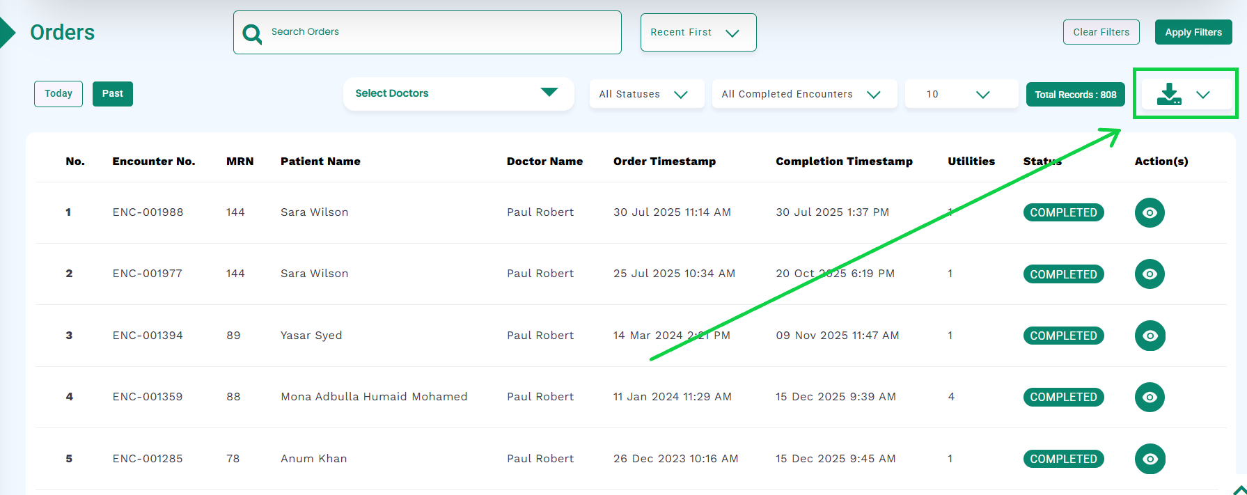Expand the download options chevron
Image resolution: width=1247 pixels, height=495 pixels.
[1203, 95]
